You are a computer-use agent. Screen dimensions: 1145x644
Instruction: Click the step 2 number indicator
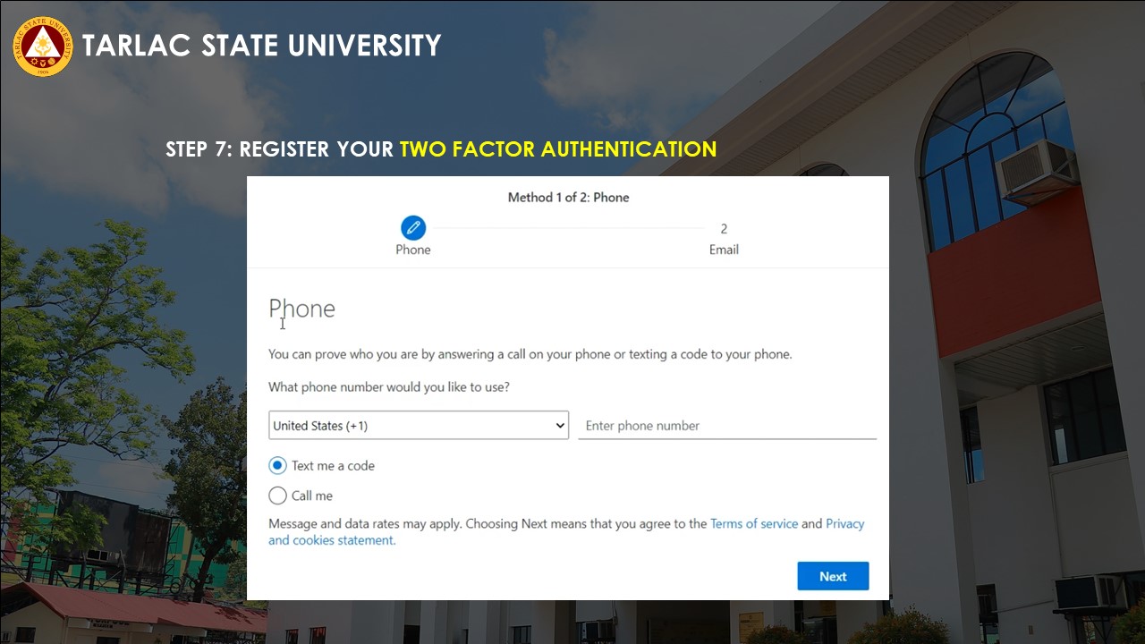point(724,229)
